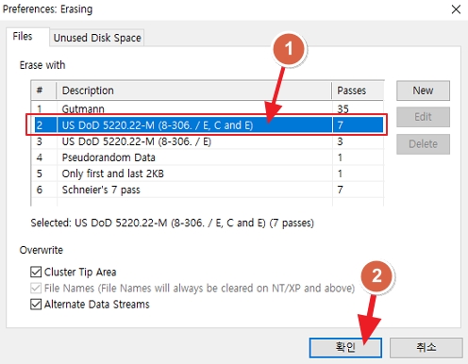
Task: Select US DoD 5220.22-M (8-306. / E) row
Action: (x=207, y=141)
